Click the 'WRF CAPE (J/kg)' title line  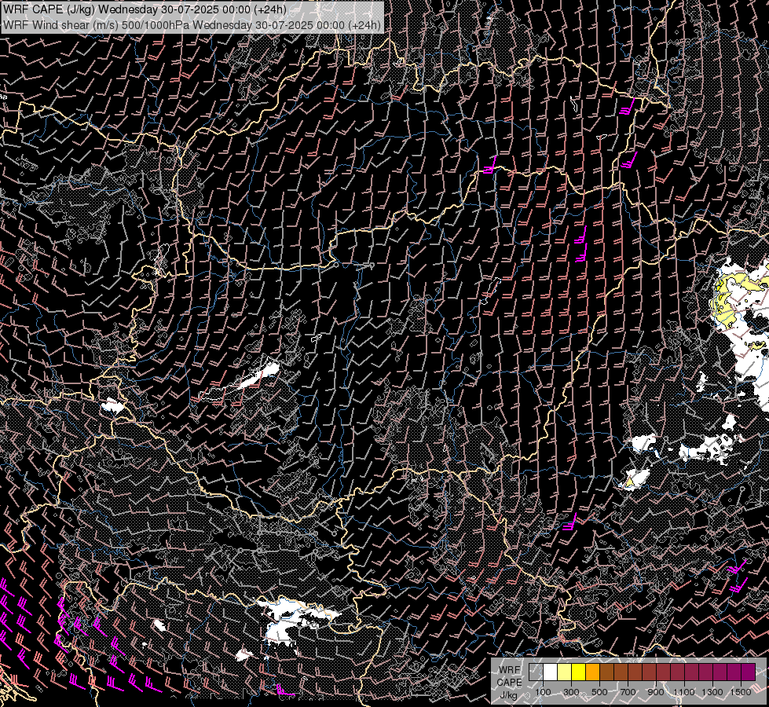tap(145, 9)
